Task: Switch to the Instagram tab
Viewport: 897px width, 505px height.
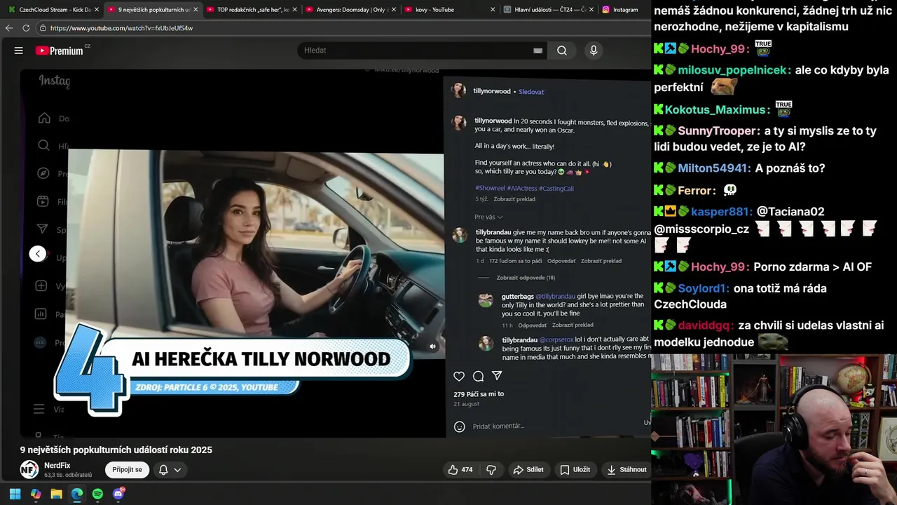Action: point(624,10)
